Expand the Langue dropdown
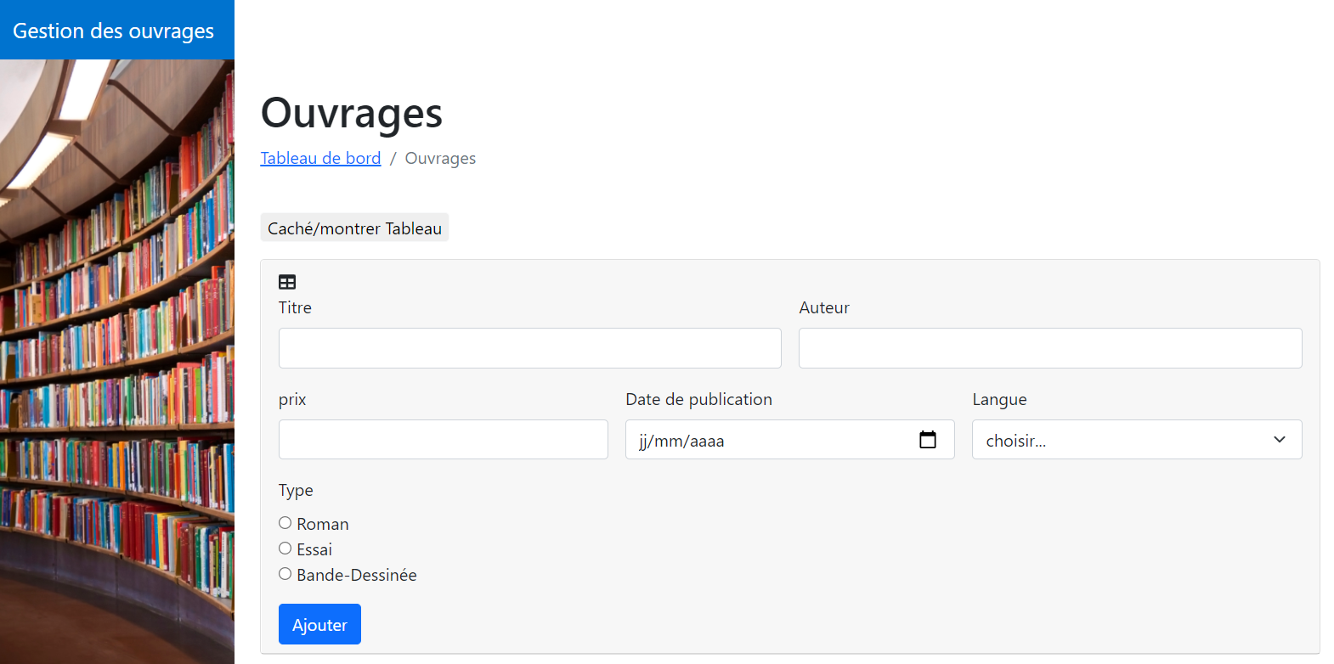This screenshot has height=664, width=1334. coord(1136,440)
